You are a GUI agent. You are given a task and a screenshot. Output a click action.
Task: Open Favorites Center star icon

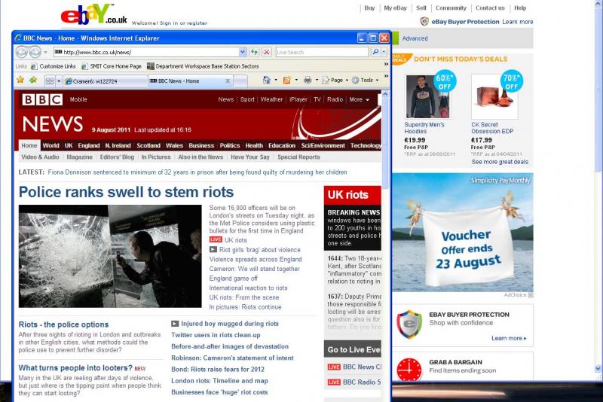click(20, 80)
